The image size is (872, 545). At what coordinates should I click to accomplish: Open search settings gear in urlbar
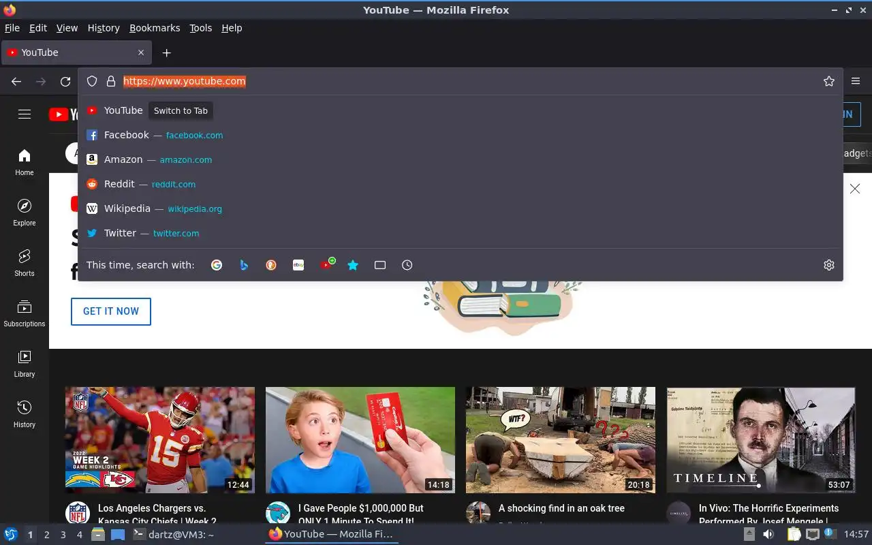coord(829,265)
